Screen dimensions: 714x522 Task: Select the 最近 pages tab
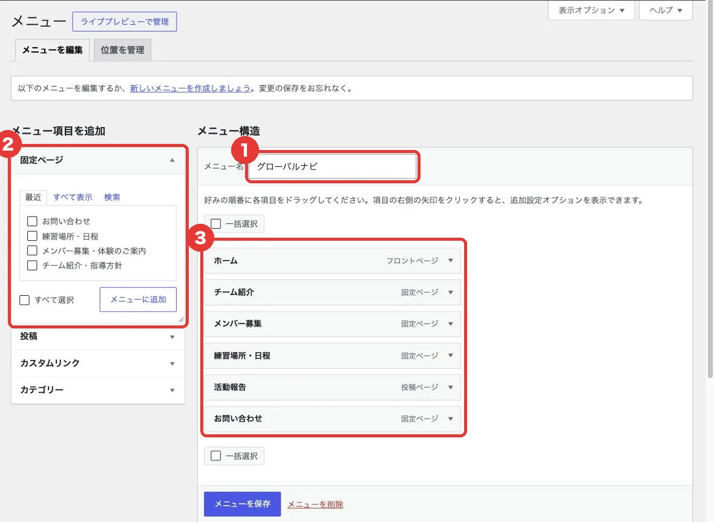33,197
